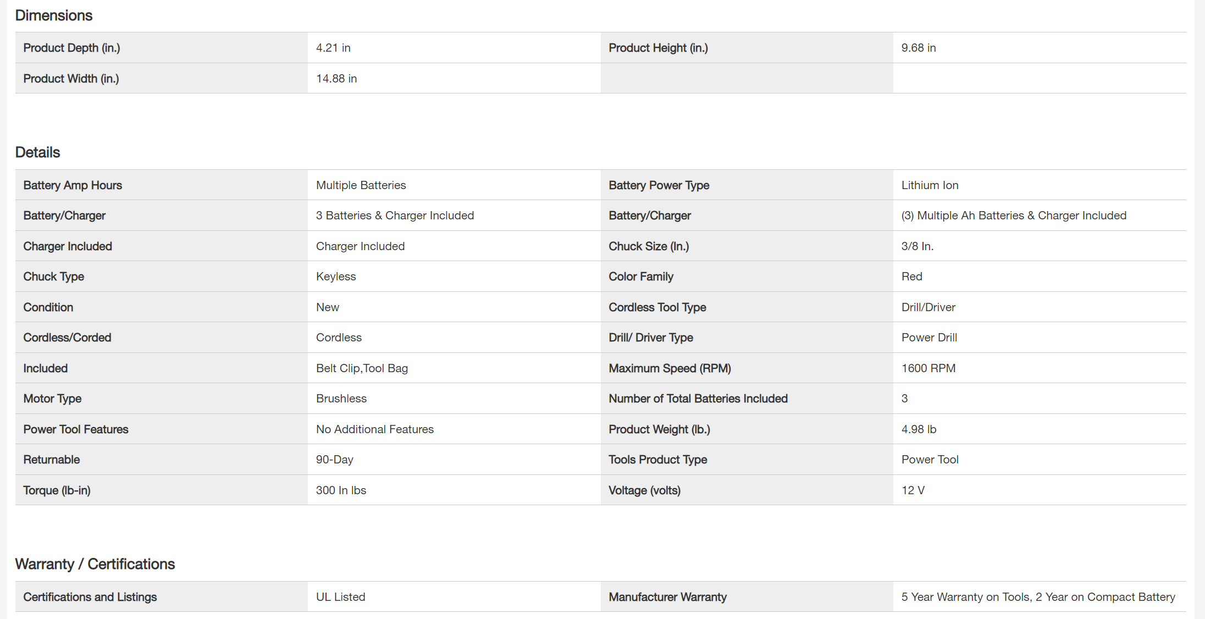
Task: Click the 9.68 in height value
Action: point(918,48)
